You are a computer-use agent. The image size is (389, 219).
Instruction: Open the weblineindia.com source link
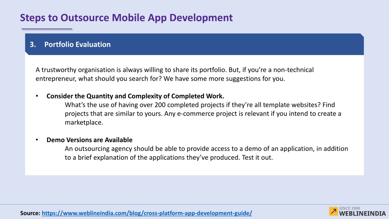[x=147, y=213]
